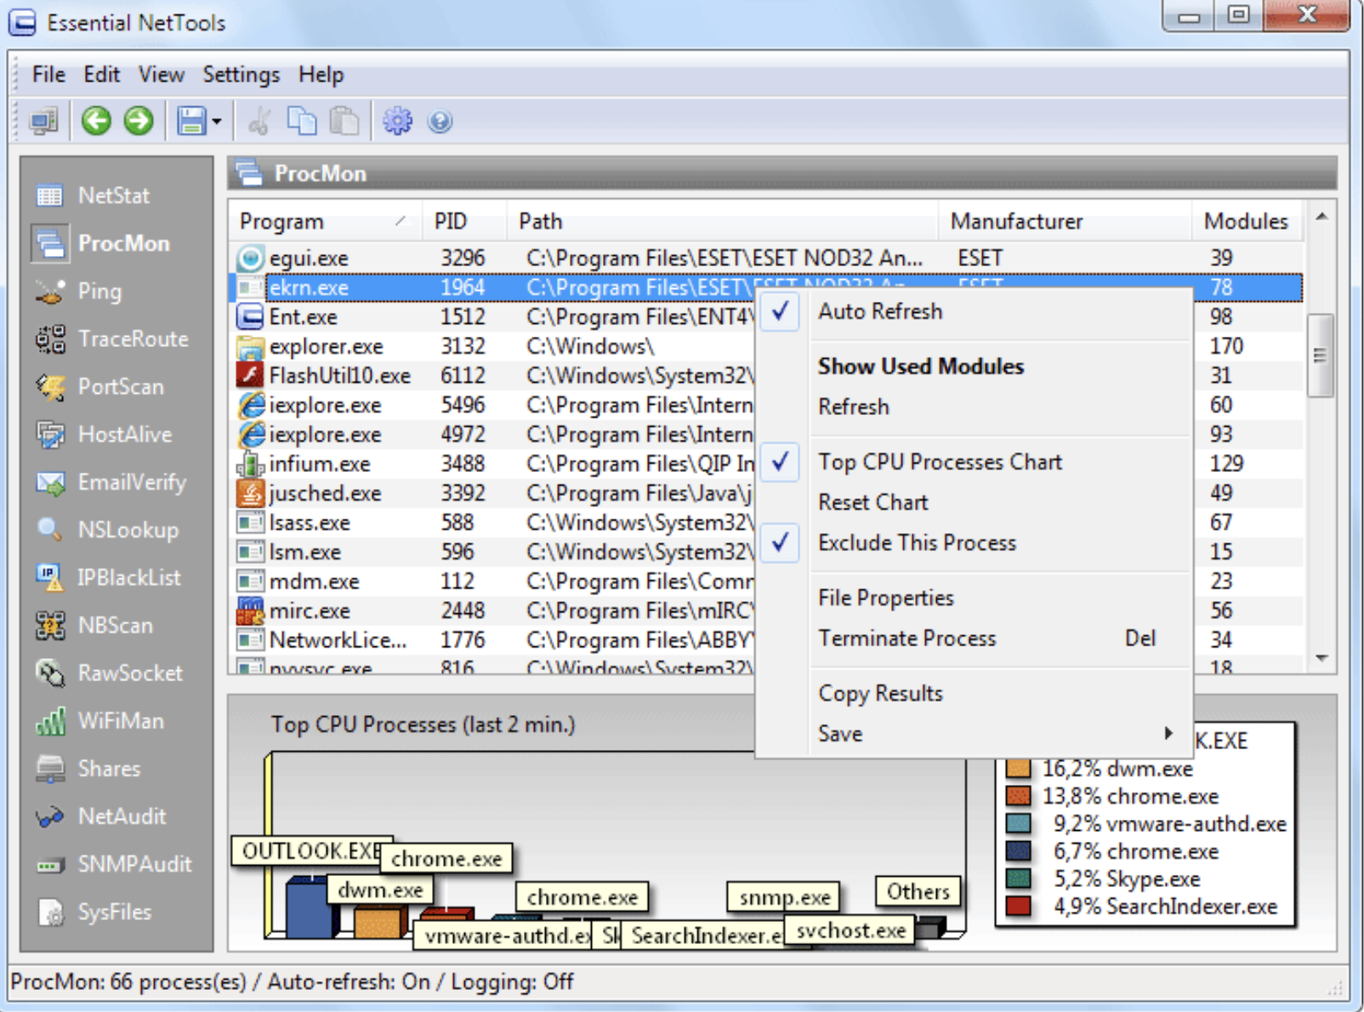Open the NSLookup tool
This screenshot has width=1364, height=1012.
(107, 530)
